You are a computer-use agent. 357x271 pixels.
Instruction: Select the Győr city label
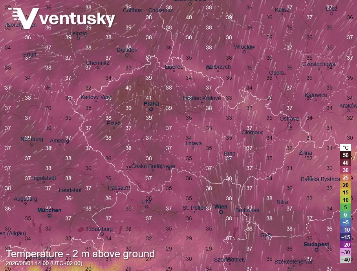(266, 235)
